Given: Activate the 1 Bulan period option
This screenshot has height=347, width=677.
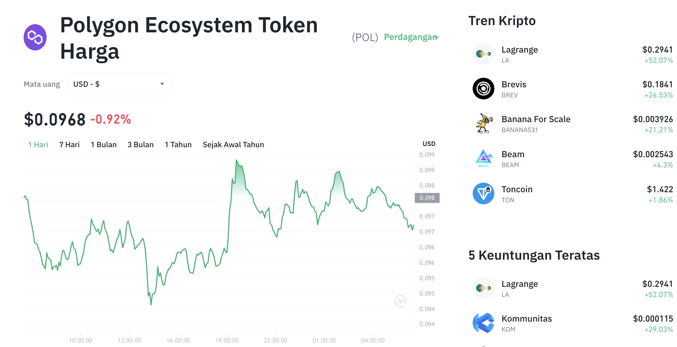Looking at the screenshot, I should pyautogui.click(x=104, y=144).
